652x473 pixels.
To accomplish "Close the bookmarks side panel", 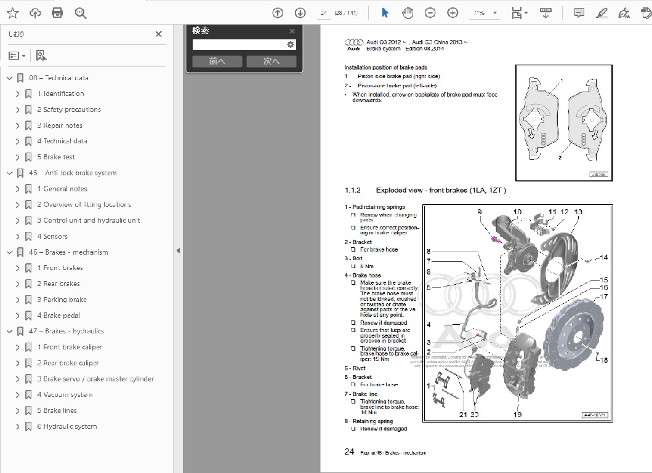I will (x=159, y=34).
